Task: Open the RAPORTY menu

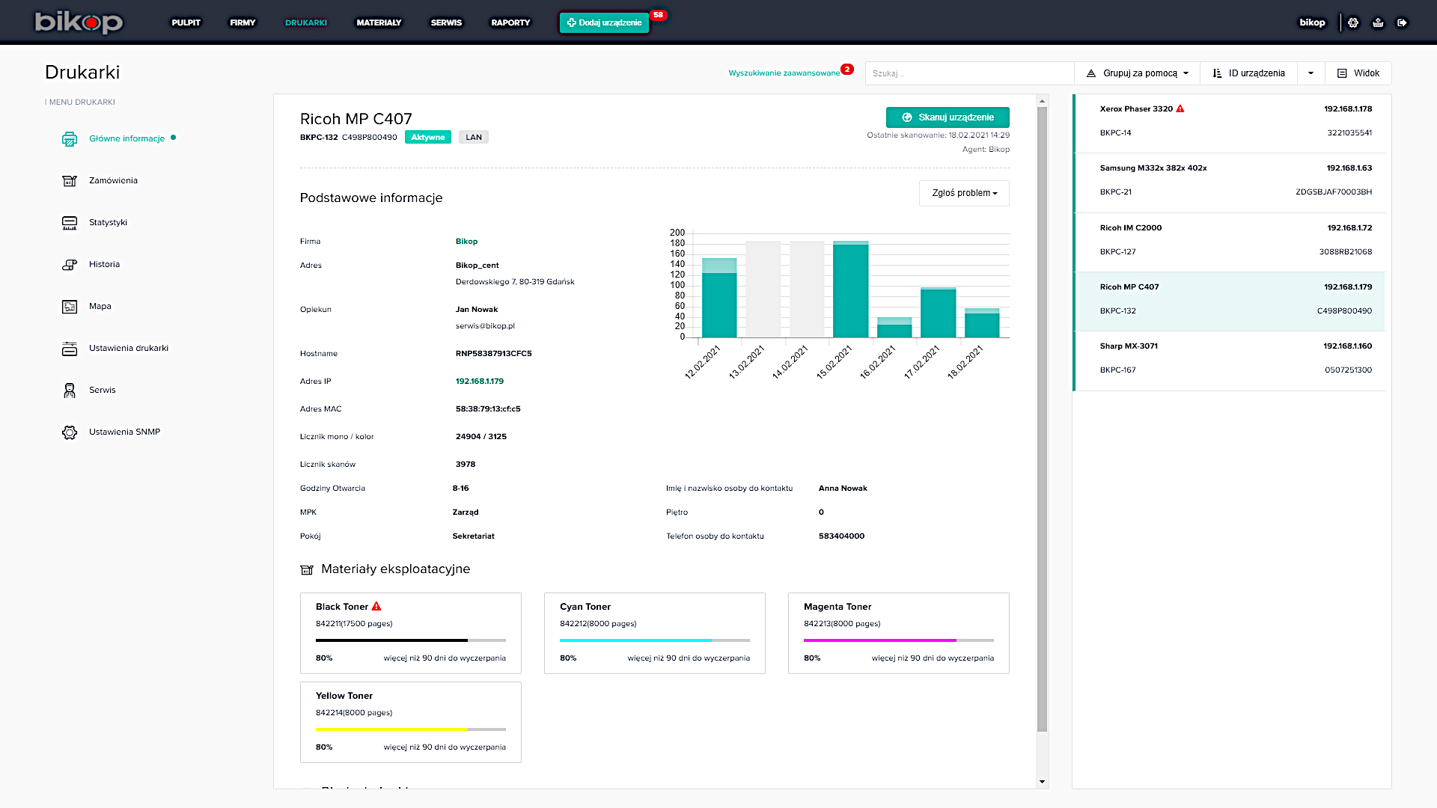Action: (x=510, y=22)
